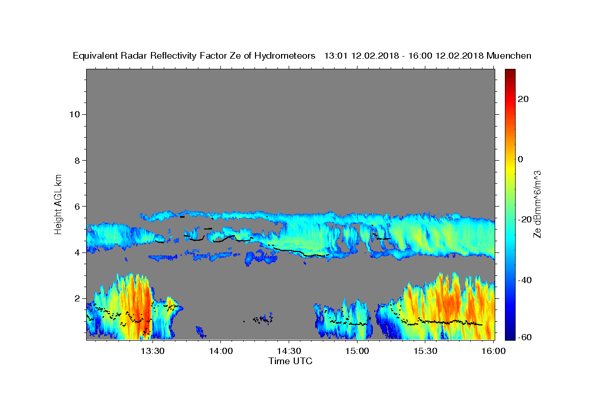The width and height of the screenshot is (612, 408).
Task: Click the x-axis tick label '15:30'
Action: click(426, 351)
